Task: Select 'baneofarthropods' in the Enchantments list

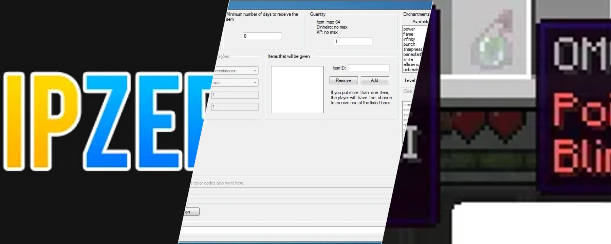Action: tap(412, 55)
